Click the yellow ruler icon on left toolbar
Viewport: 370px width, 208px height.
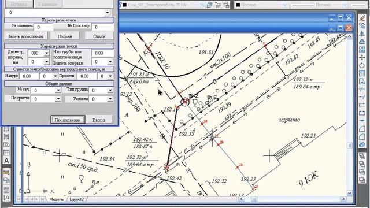coord(6,173)
